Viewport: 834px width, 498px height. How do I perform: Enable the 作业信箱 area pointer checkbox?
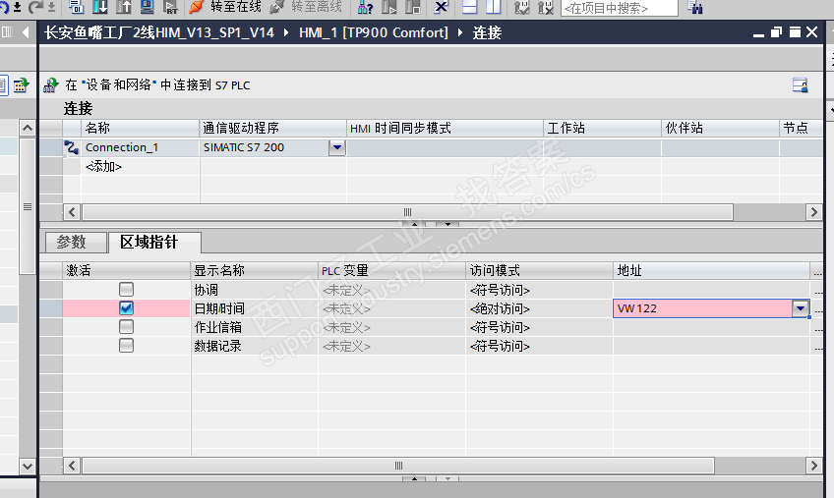pyautogui.click(x=126, y=327)
